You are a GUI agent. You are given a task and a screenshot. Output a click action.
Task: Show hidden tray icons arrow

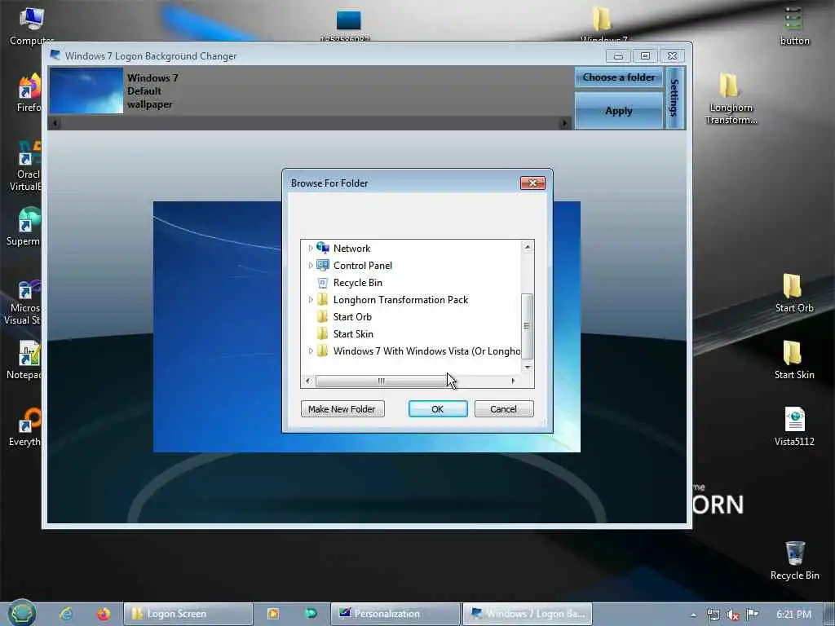pos(693,615)
